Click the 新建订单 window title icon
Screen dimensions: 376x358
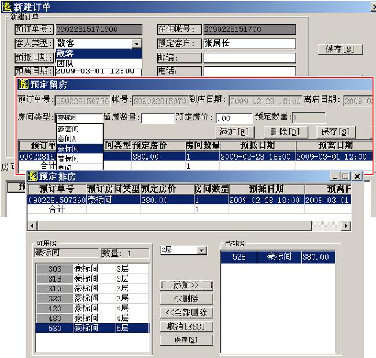click(x=7, y=6)
